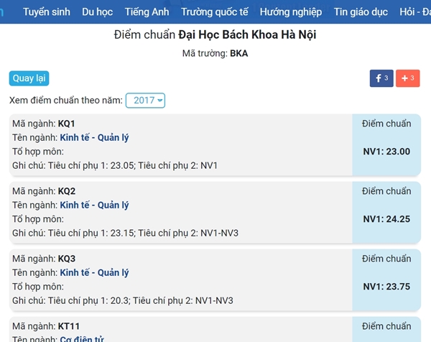Select the NV1: 23.00 score cell
Viewport: 431px width, 342px height.
click(x=386, y=151)
